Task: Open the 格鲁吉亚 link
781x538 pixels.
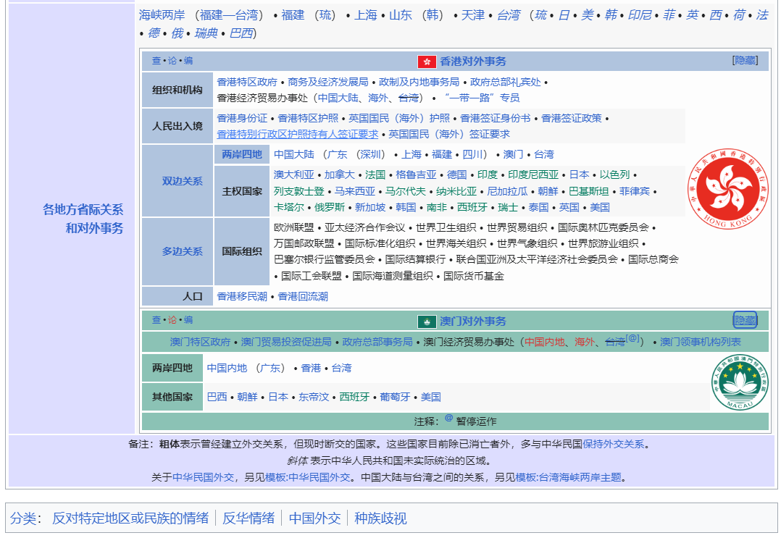Action: [416, 175]
